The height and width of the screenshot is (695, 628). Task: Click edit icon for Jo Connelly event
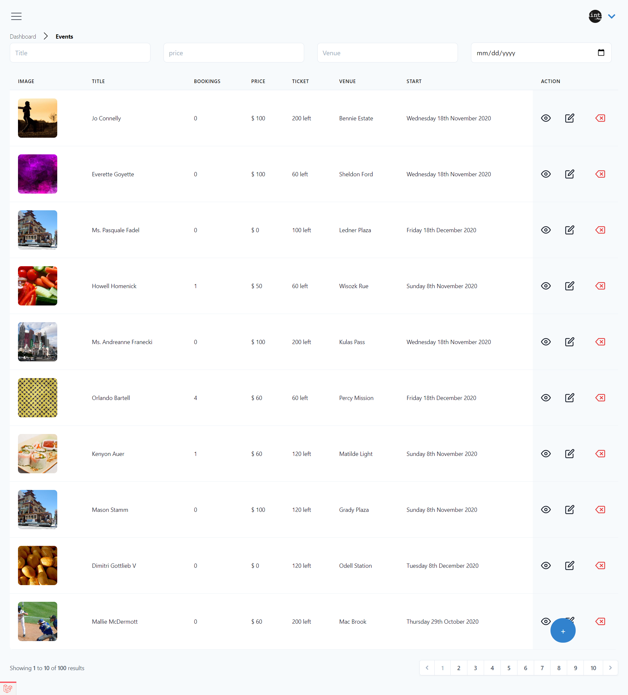pos(569,118)
